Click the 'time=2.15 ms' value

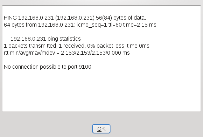click(x=140, y=25)
